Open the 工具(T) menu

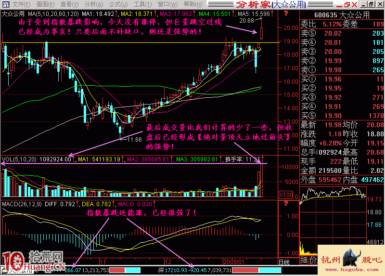click(x=142, y=4)
